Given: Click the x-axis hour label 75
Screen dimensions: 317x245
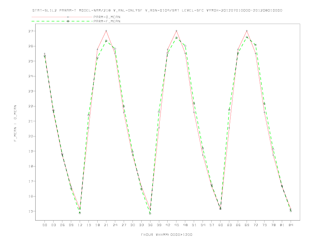Looking at the screenshot, I should tap(265, 225).
